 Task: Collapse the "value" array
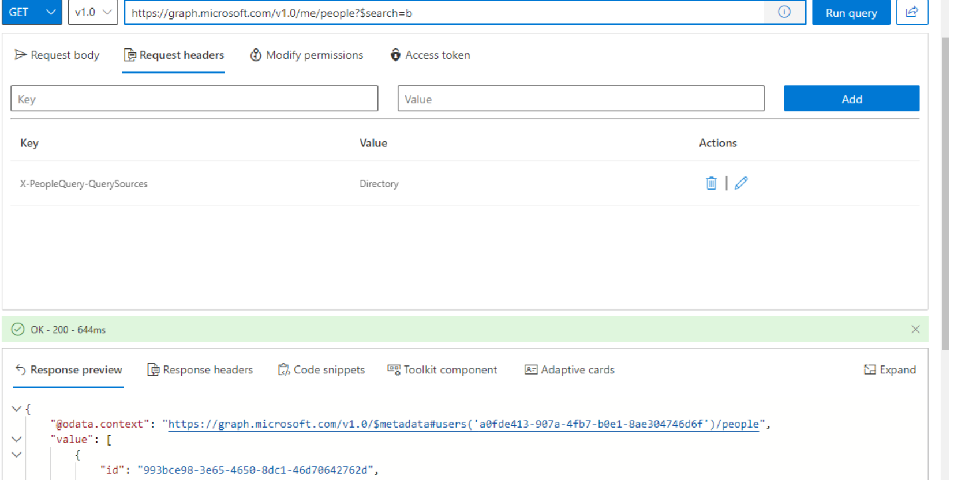[17, 439]
